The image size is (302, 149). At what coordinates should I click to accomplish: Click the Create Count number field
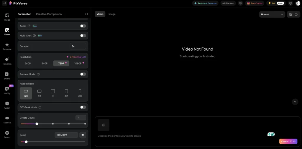[x=81, y=118]
